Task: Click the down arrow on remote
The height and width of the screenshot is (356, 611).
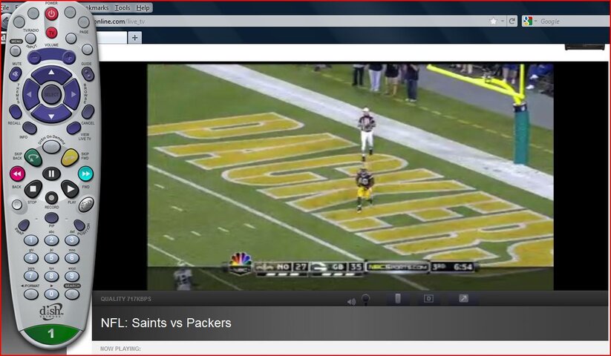Action: point(51,116)
